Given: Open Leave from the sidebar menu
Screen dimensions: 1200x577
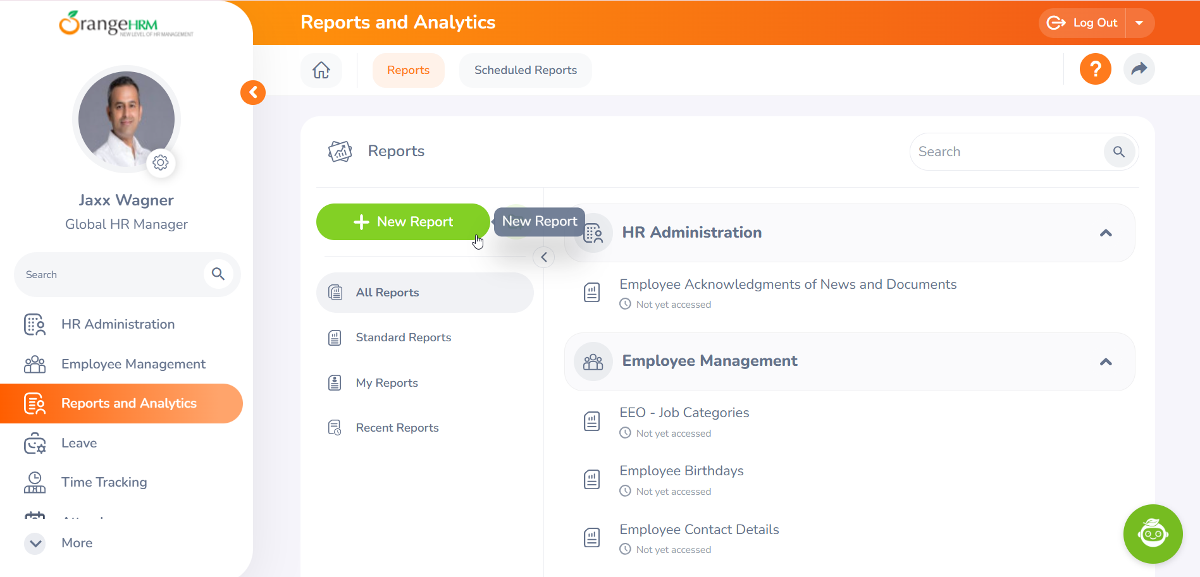Looking at the screenshot, I should [x=79, y=443].
